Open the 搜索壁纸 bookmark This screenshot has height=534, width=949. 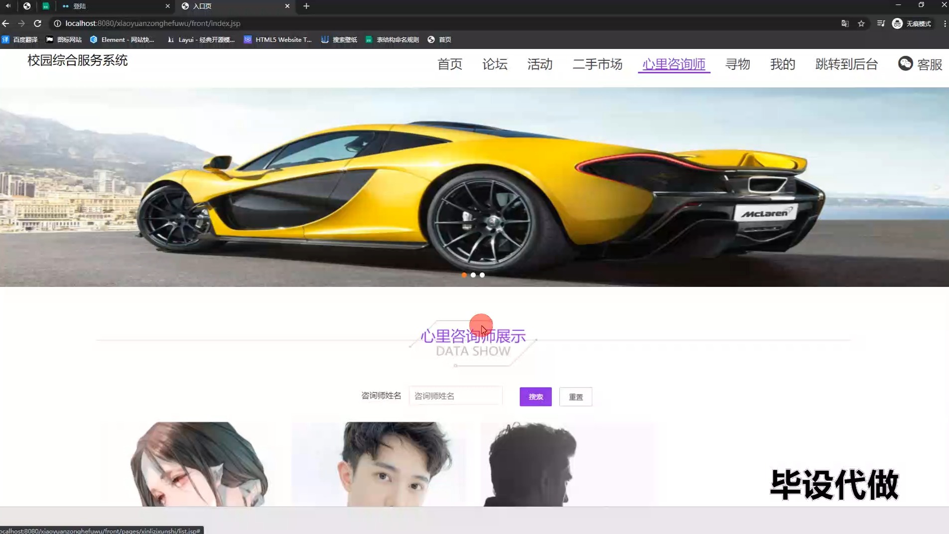pos(339,40)
